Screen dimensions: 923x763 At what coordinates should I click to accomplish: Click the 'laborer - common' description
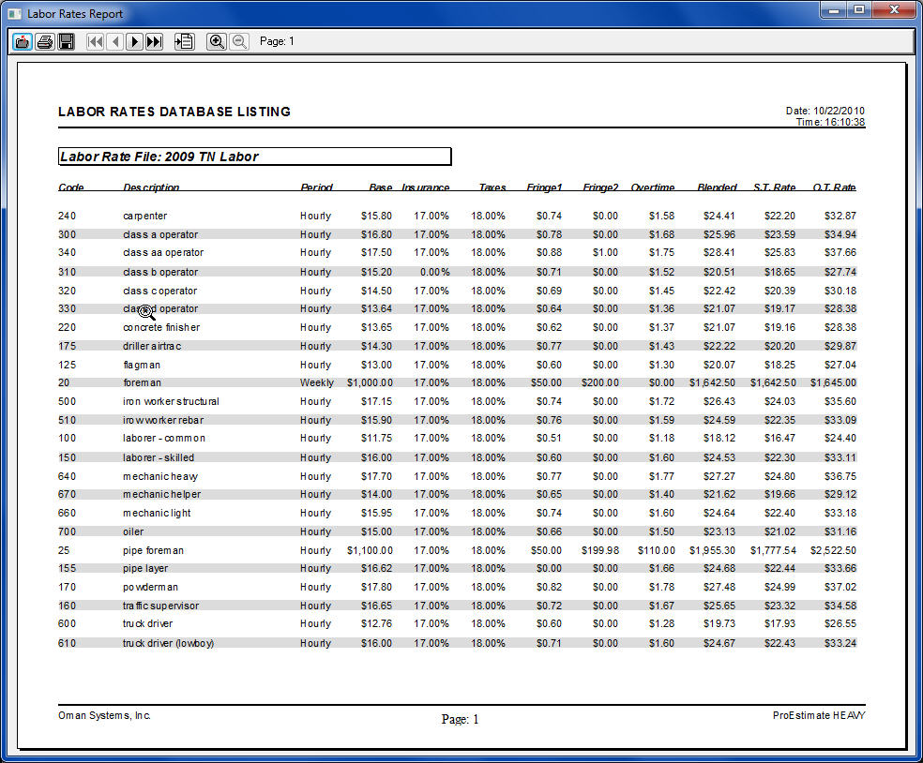tap(164, 438)
